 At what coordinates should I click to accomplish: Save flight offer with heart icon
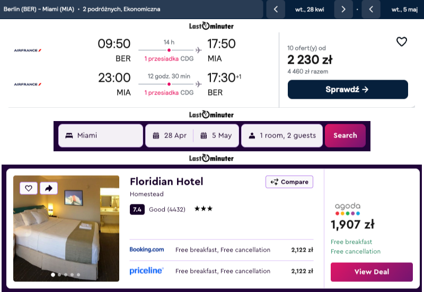[401, 42]
